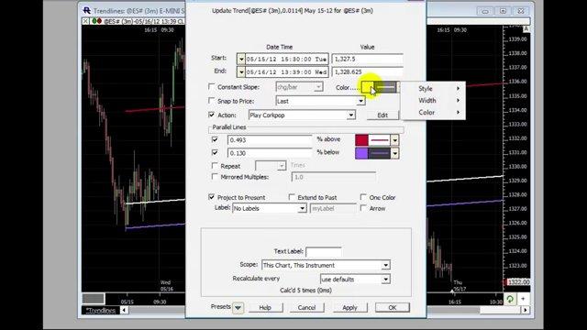Enable Extend to Past checkbox
This screenshot has width=587, height=330.
tap(292, 197)
